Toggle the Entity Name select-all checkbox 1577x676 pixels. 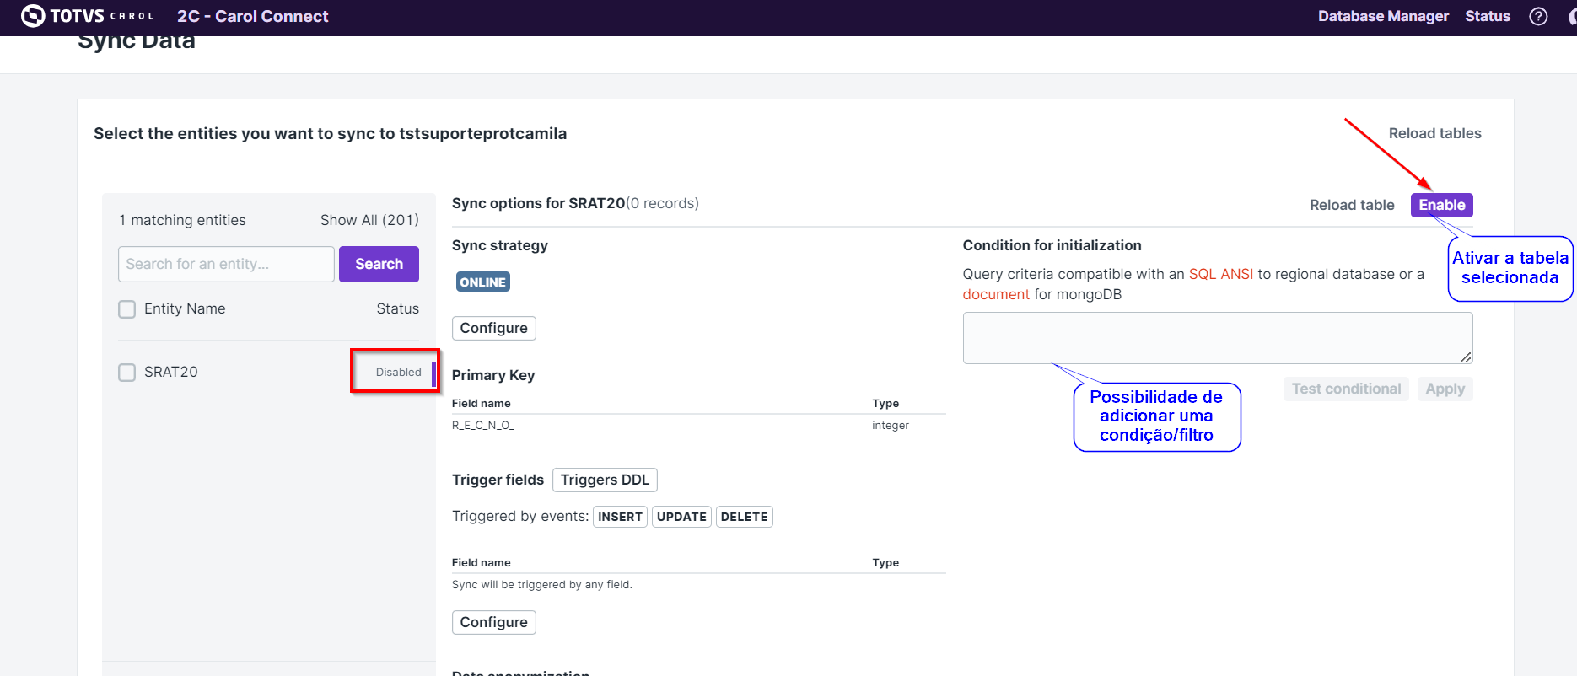[x=127, y=309]
